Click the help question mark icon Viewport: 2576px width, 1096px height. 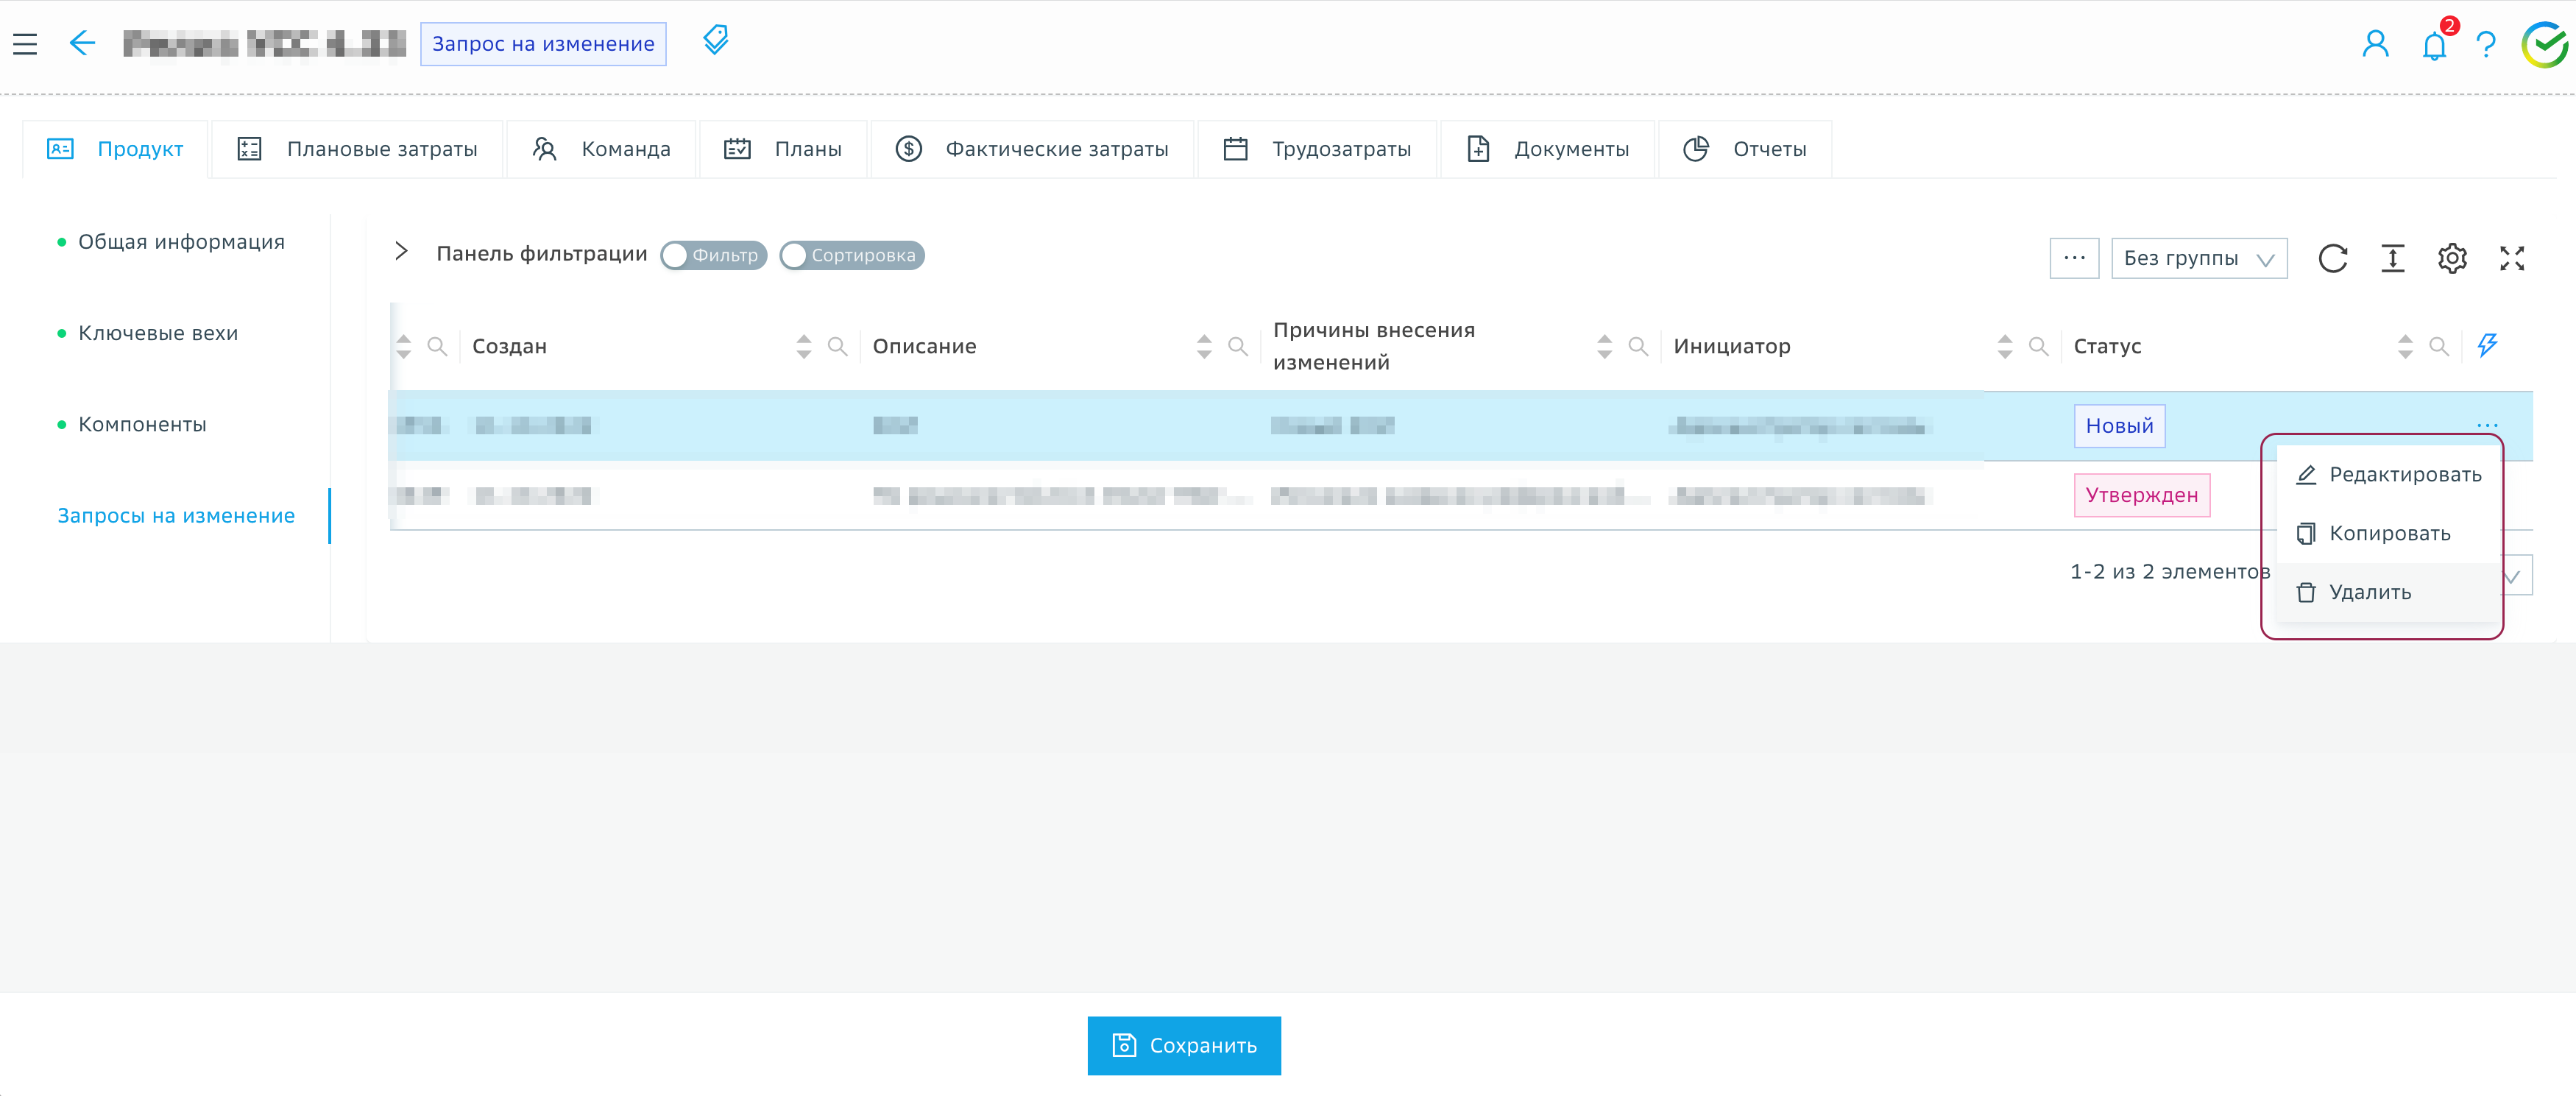coord(2486,45)
